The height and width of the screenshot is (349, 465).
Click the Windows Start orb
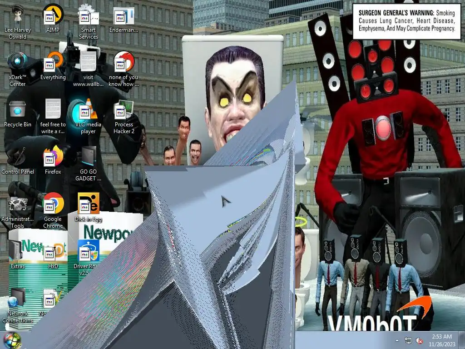tap(12, 341)
